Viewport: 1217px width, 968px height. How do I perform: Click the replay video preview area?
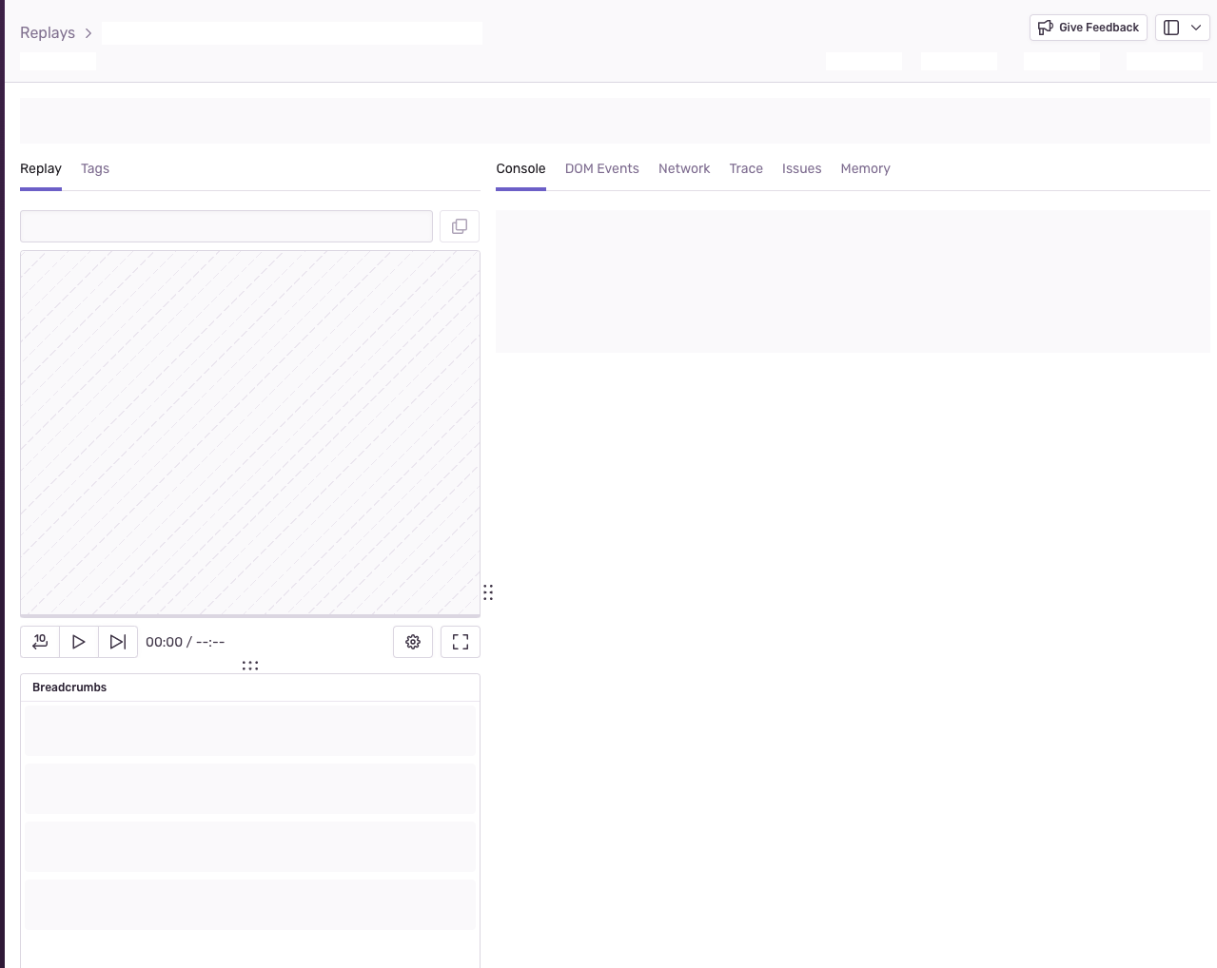[250, 433]
